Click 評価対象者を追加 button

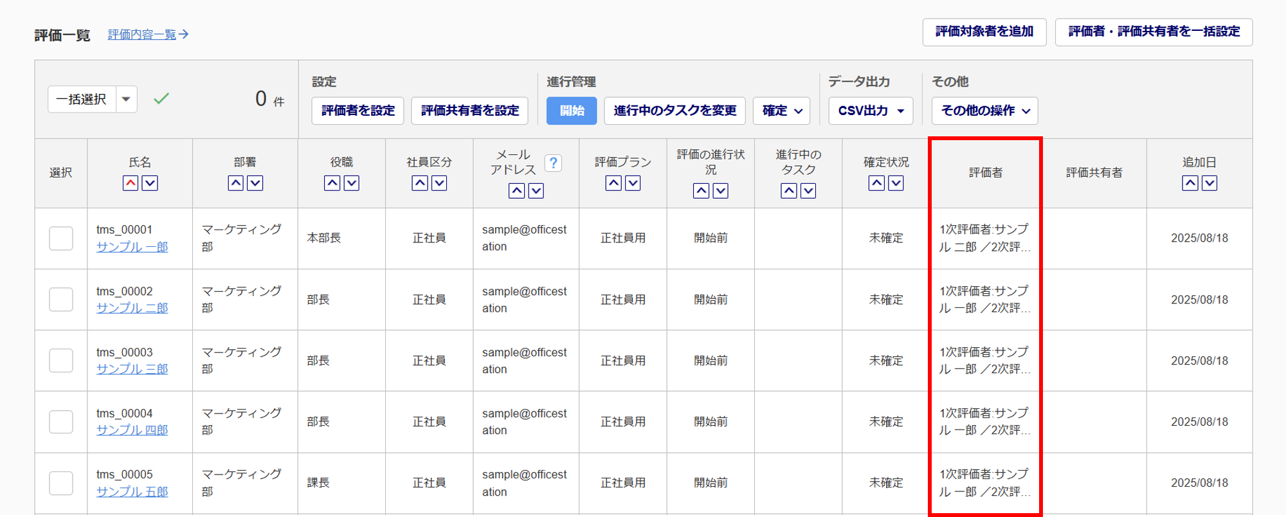point(984,32)
